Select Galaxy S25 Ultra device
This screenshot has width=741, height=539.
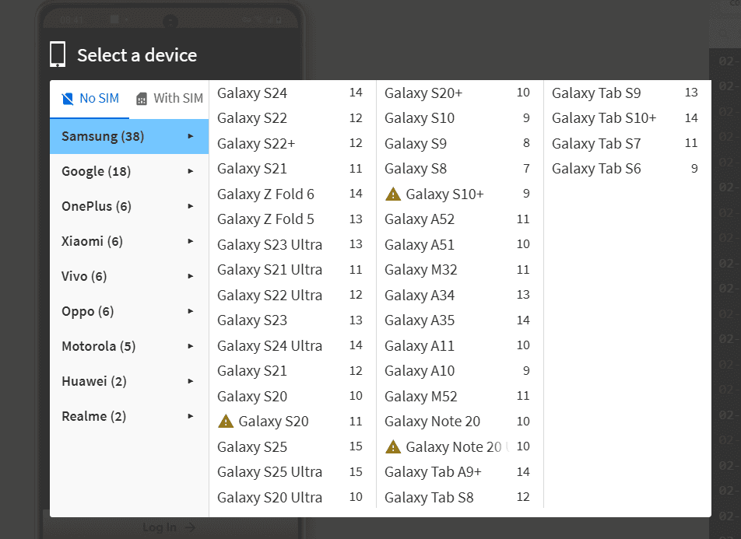[269, 472]
